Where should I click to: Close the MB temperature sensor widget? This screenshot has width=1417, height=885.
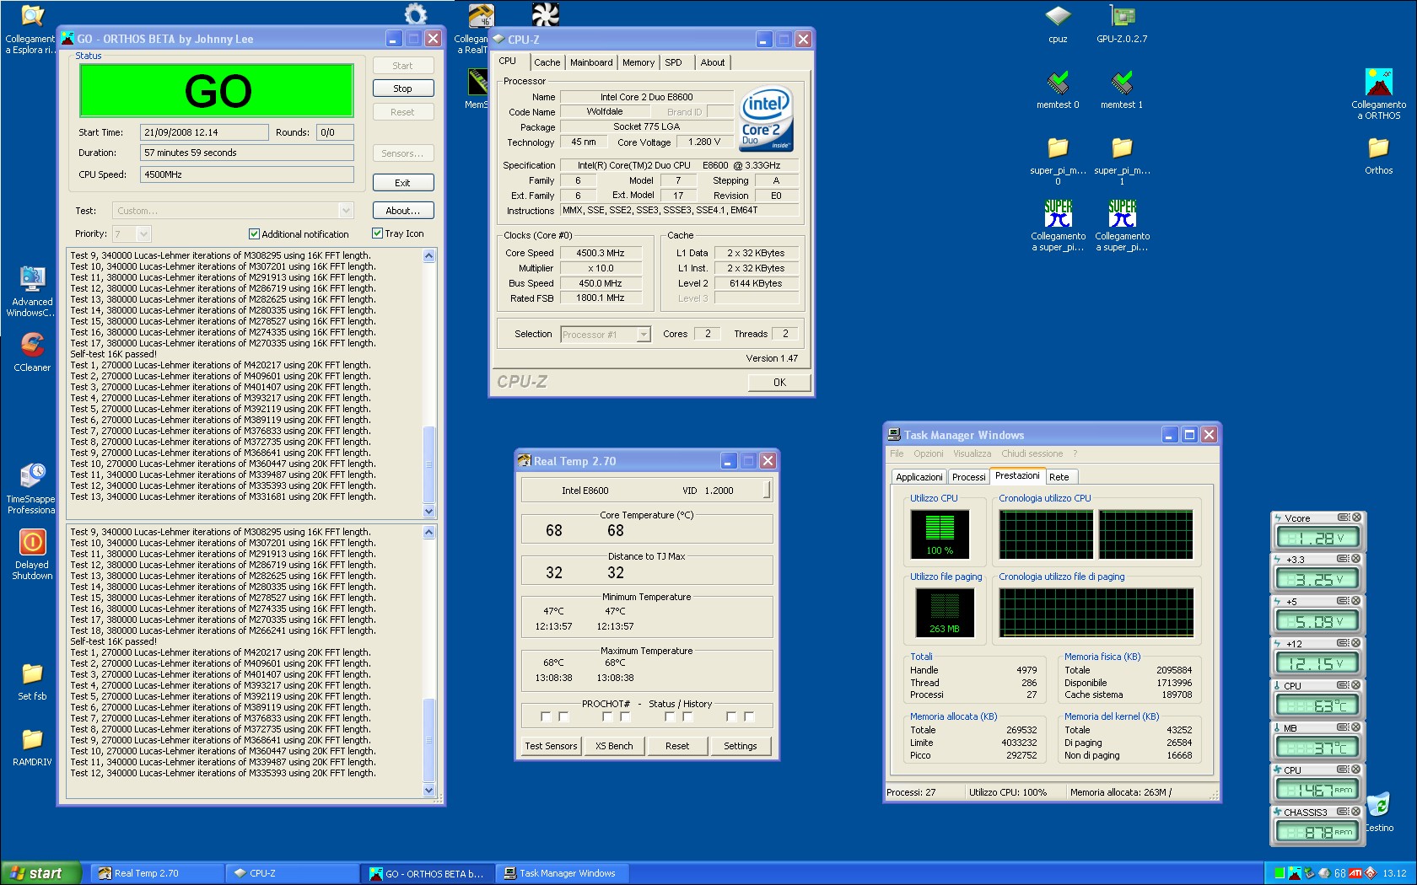pos(1355,727)
